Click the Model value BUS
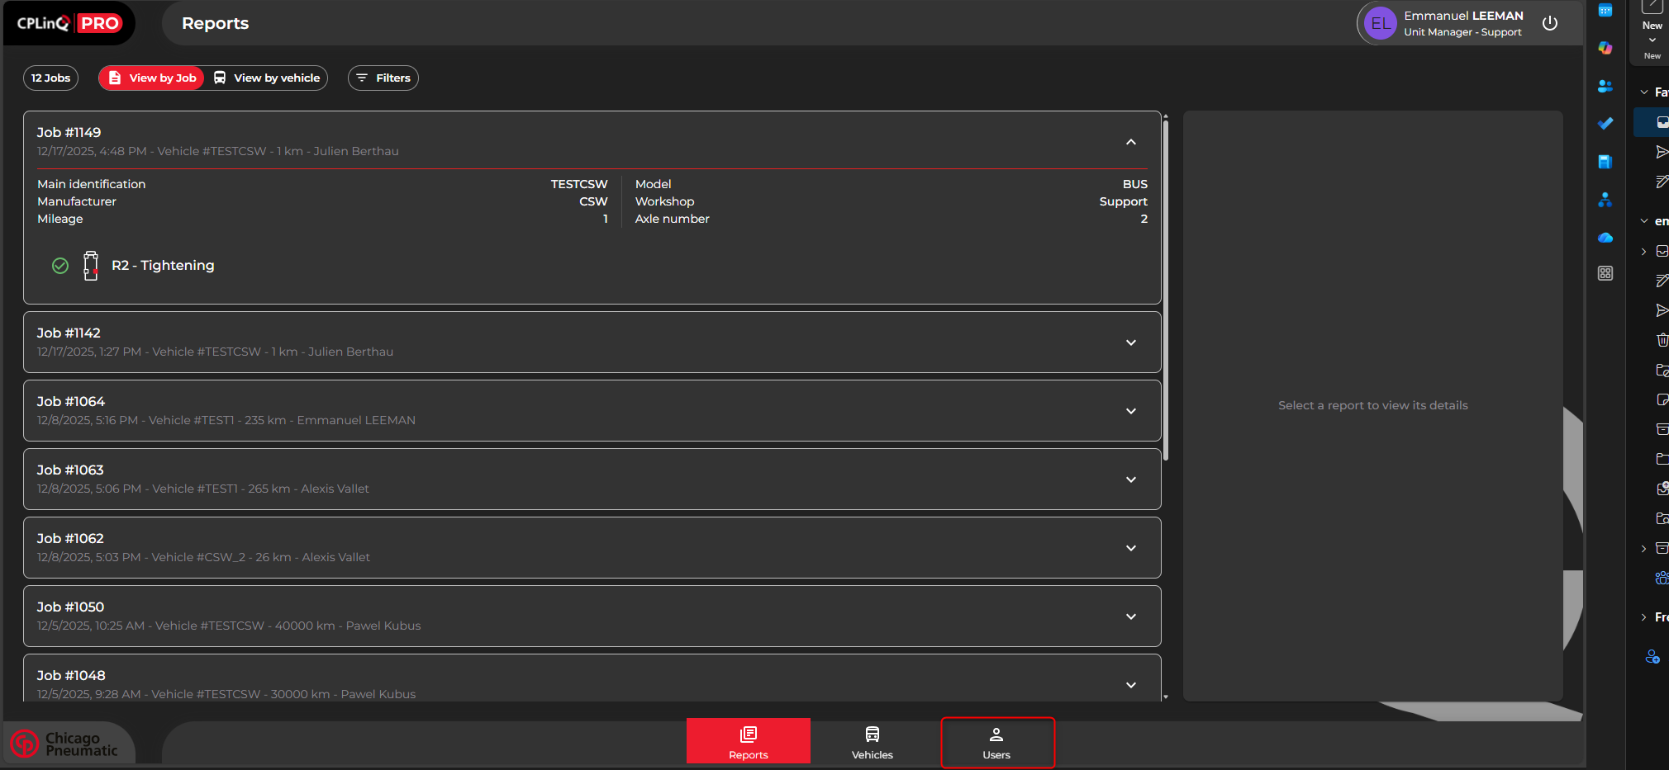The image size is (1669, 770). 1135,184
